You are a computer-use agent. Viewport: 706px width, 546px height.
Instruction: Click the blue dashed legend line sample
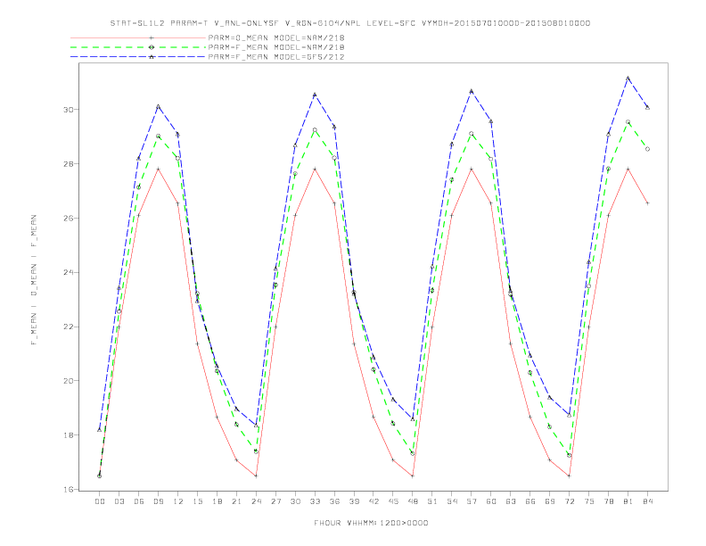click(138, 57)
